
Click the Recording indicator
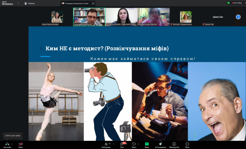pos(237,3)
